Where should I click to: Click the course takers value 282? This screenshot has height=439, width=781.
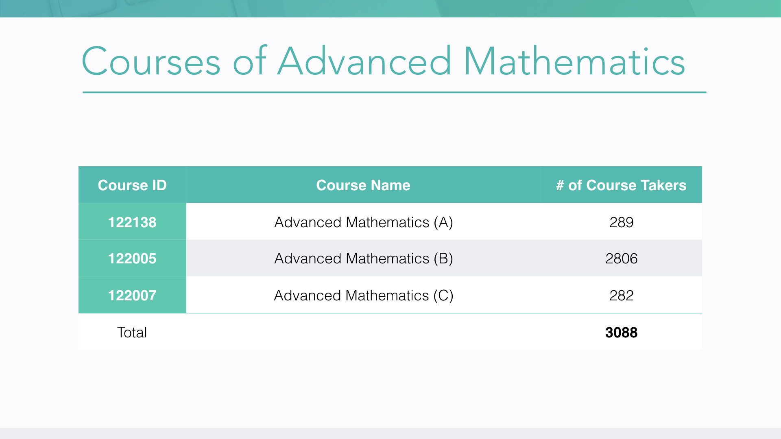pyautogui.click(x=621, y=296)
